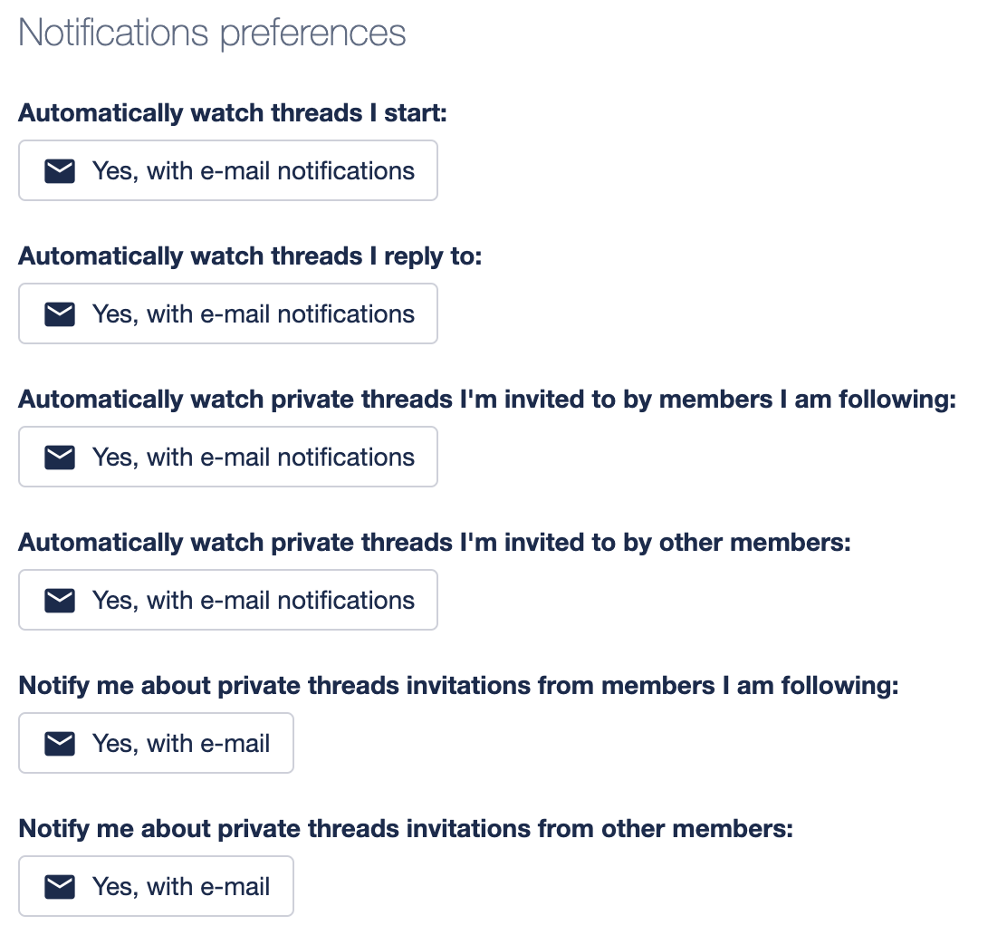Click envelope icon under threads I reply to

pos(60,314)
